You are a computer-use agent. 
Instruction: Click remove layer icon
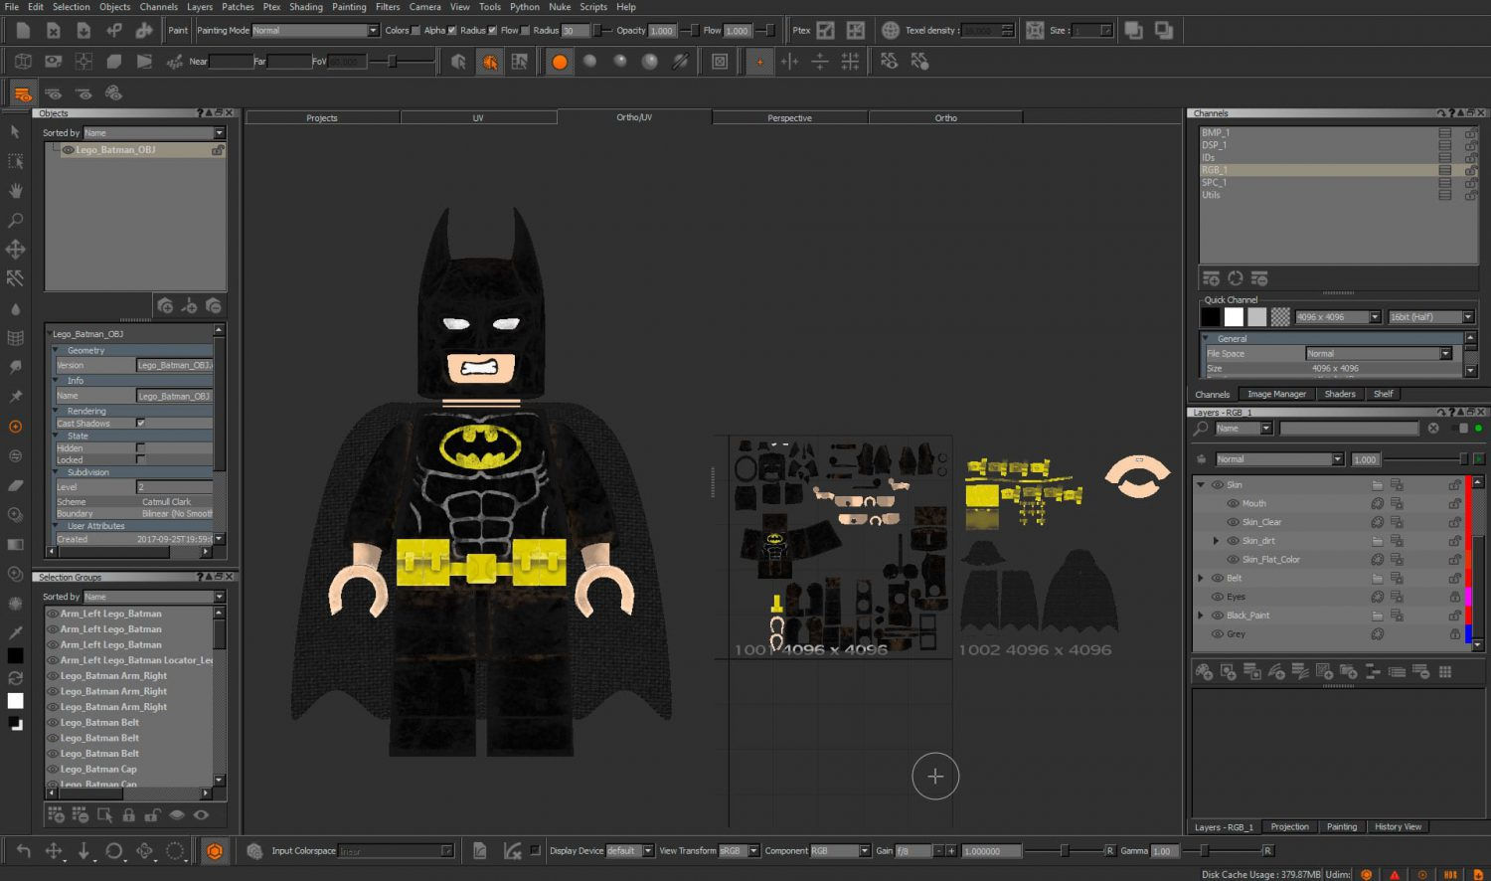(x=1420, y=672)
